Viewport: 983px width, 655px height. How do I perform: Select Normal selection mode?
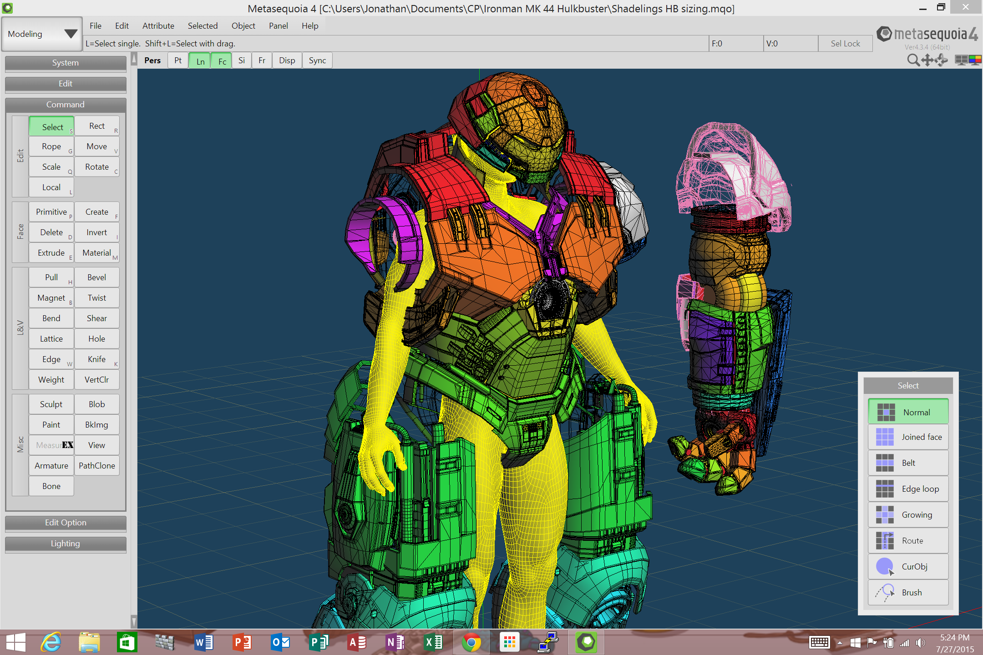point(908,412)
